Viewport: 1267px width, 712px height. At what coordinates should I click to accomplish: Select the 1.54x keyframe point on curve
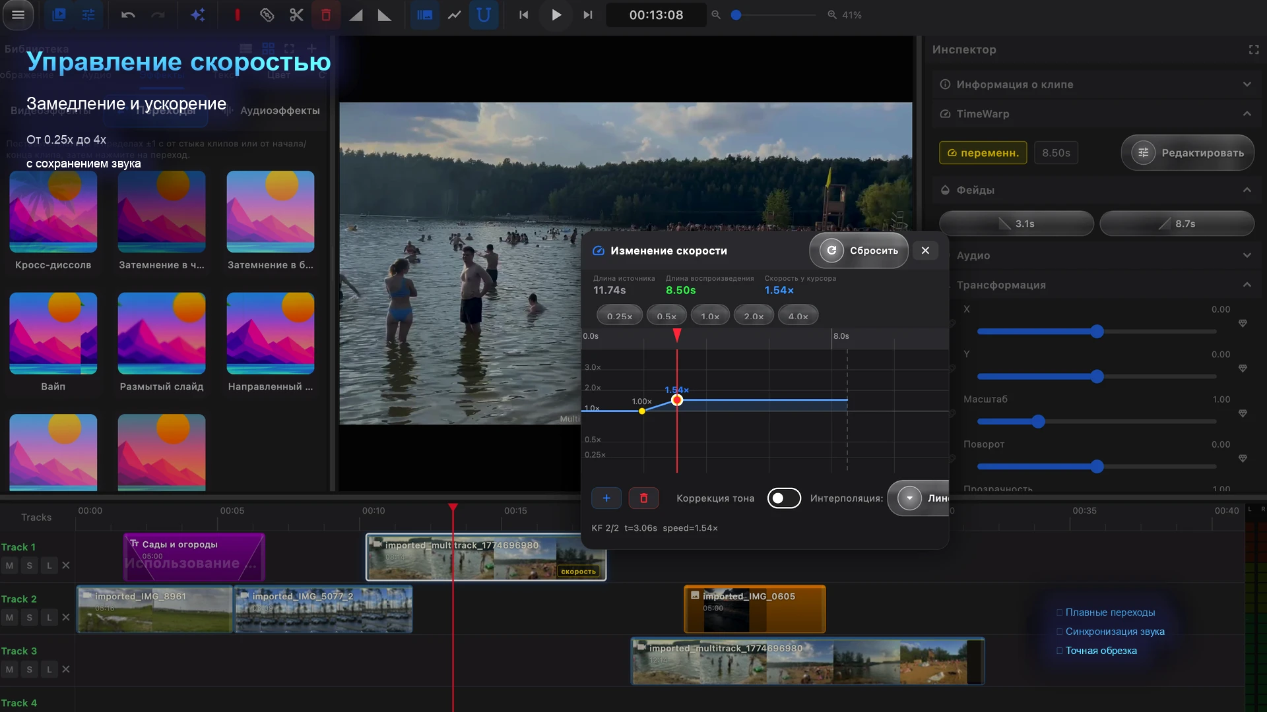pyautogui.click(x=677, y=400)
